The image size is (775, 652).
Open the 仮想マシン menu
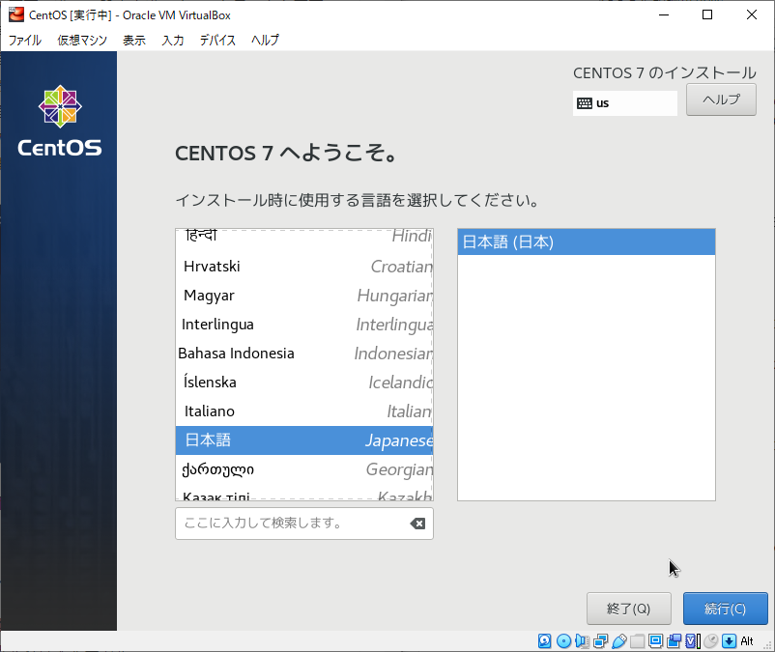point(81,41)
